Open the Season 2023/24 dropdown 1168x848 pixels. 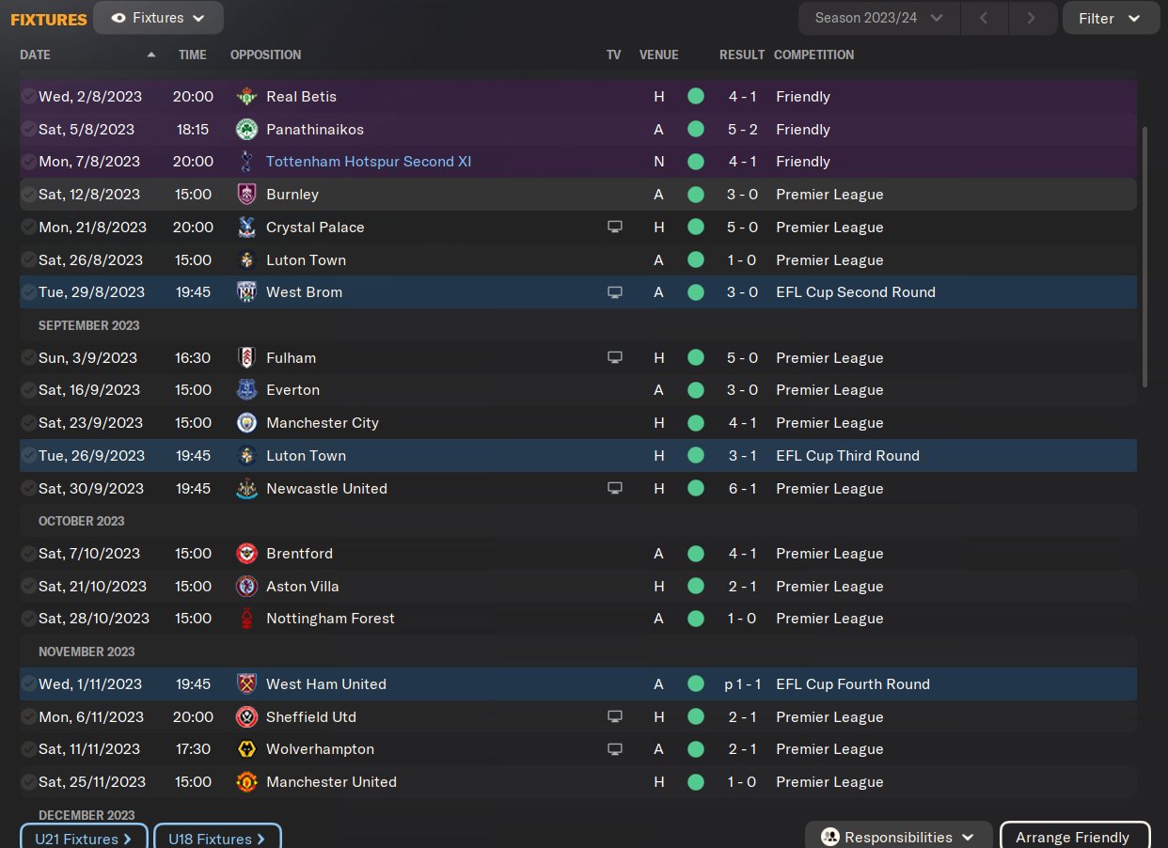(x=878, y=18)
